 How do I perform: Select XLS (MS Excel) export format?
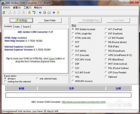[x=81, y=72]
